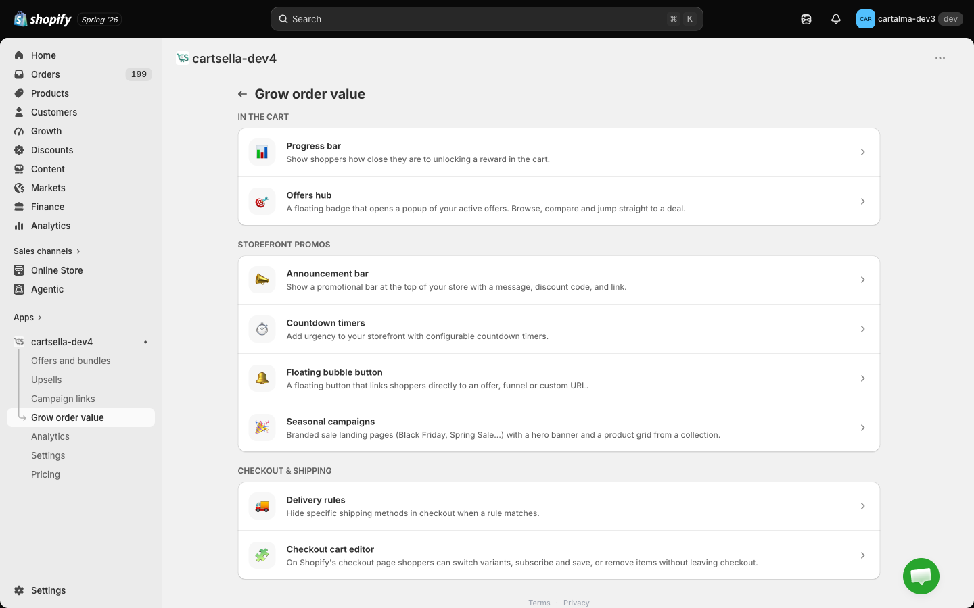Click the Checkout cart editor puzzle icon

[262, 555]
